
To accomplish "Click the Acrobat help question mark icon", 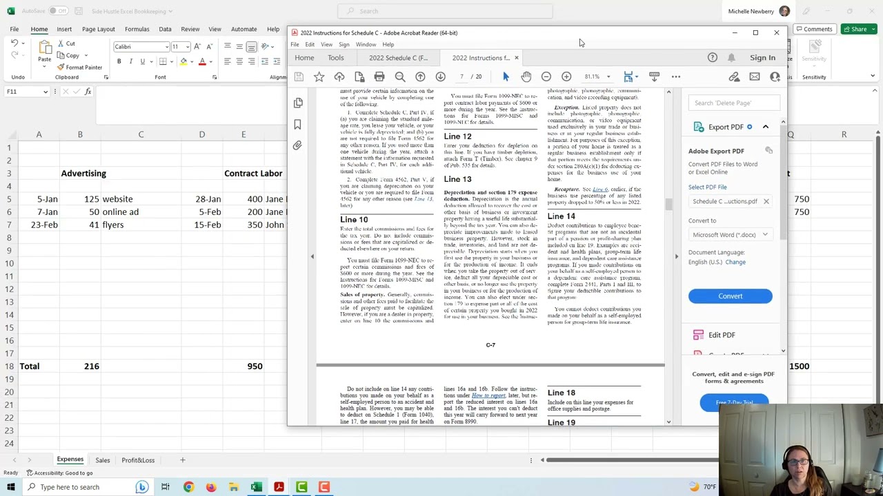I will tap(712, 58).
